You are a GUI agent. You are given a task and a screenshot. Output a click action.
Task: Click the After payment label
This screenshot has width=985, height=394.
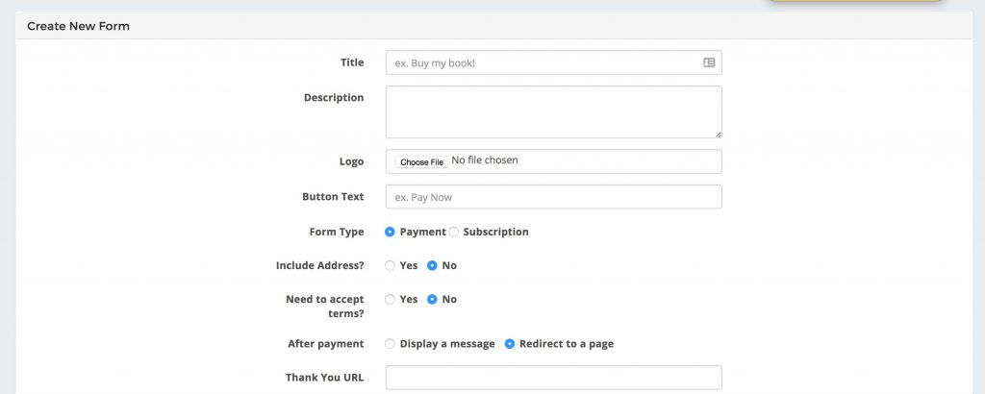[325, 344]
